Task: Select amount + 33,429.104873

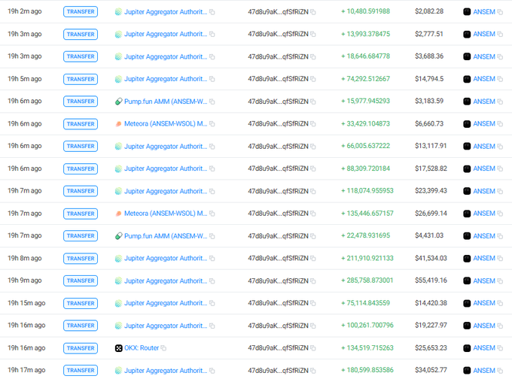Action: pyautogui.click(x=365, y=123)
